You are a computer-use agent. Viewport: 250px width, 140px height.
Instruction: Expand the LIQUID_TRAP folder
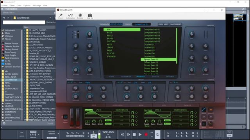click(x=25, y=86)
